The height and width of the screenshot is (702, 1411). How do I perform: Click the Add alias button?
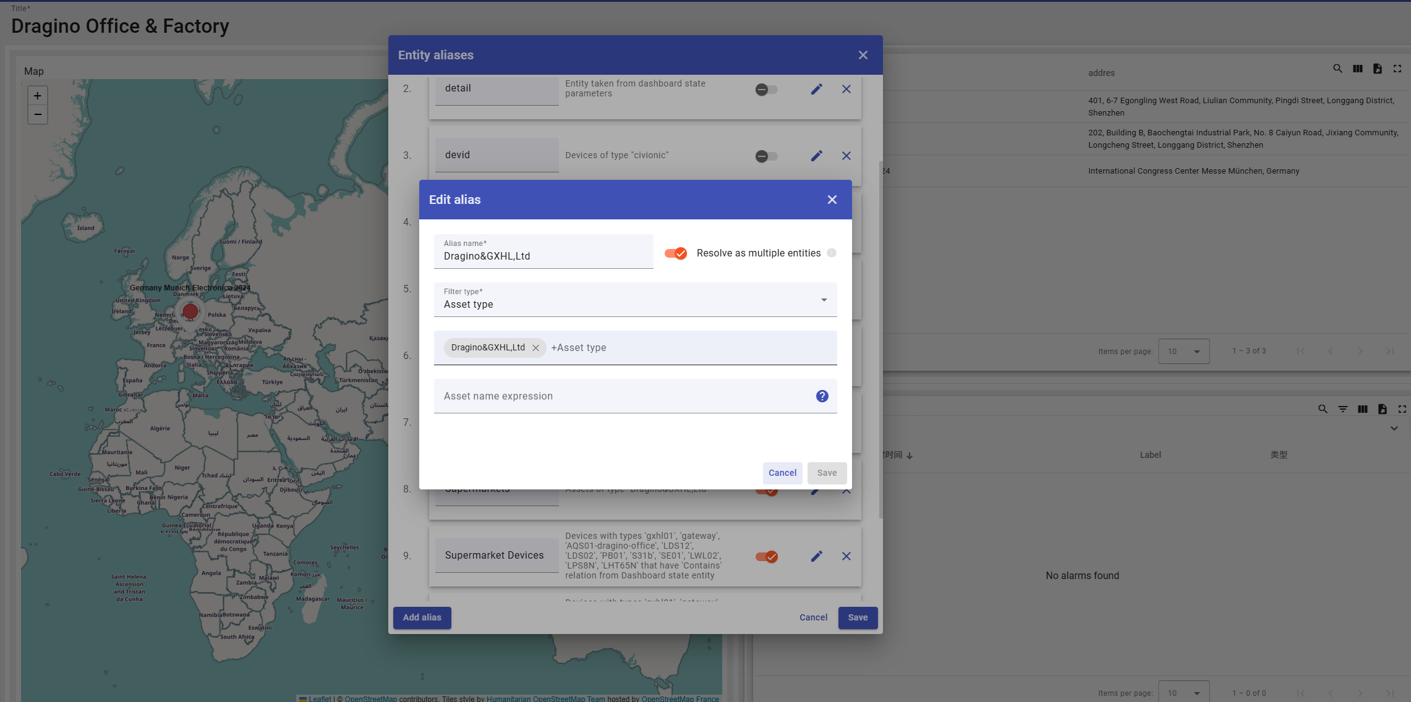422,617
